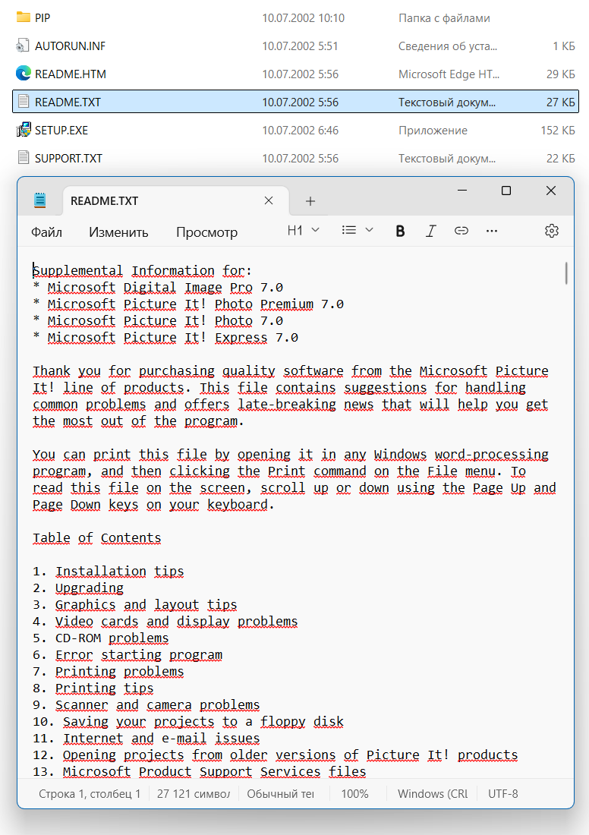The width and height of the screenshot is (589, 835).
Task: Click the line '7. Printing problems'
Action: click(108, 672)
